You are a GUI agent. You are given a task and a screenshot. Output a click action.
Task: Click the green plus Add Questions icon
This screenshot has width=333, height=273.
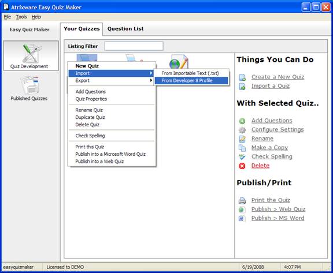pyautogui.click(x=242, y=121)
